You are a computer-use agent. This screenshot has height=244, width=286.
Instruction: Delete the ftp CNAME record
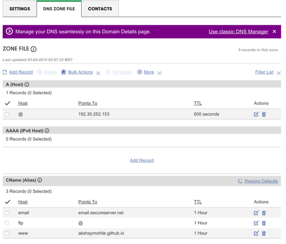click(x=264, y=223)
